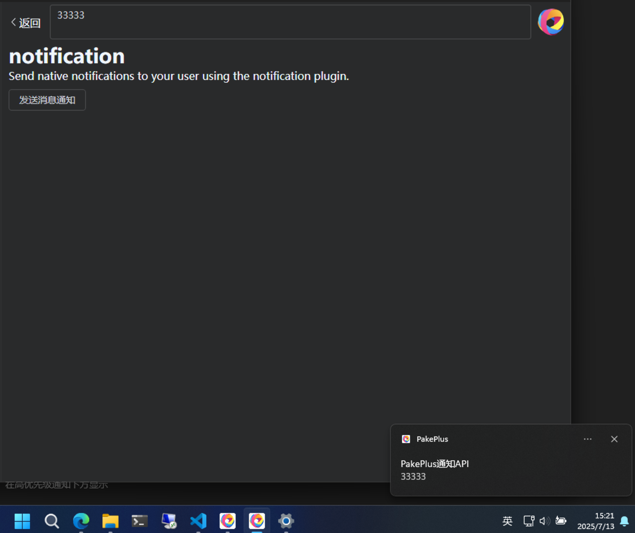Open battery status in system tray
The image size is (635, 533).
pos(561,521)
